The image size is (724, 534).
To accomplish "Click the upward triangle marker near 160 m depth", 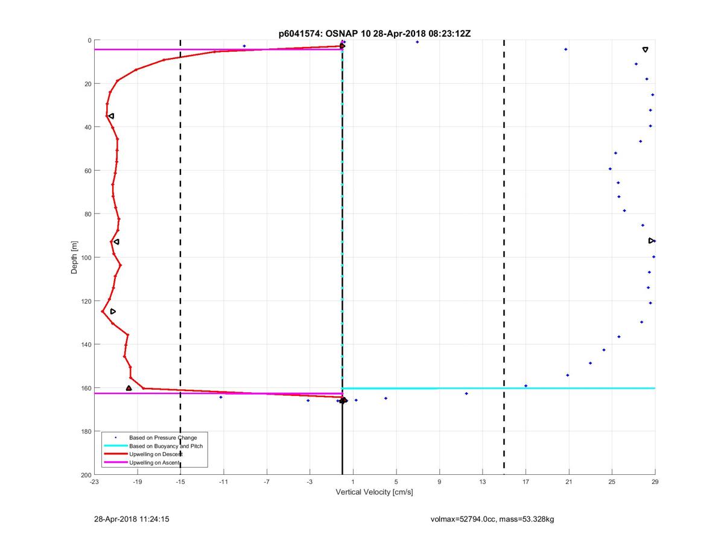I will coord(129,388).
